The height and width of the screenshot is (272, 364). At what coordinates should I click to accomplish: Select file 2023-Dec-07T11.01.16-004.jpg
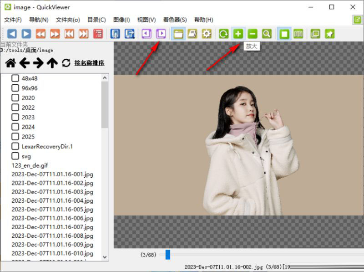tap(52, 200)
